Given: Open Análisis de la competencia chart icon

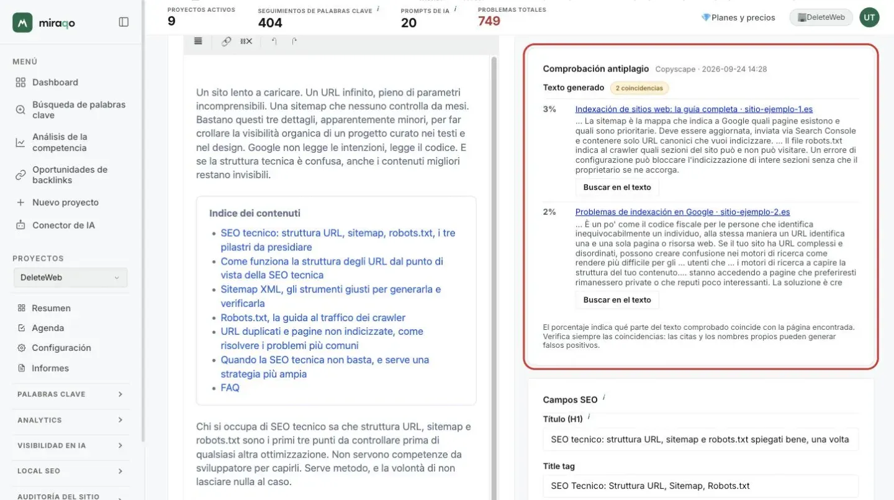Looking at the screenshot, I should coord(20,142).
